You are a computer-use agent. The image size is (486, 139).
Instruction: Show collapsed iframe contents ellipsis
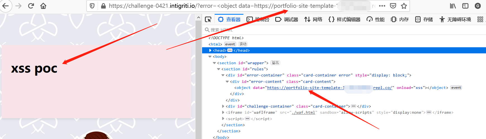point(429,113)
